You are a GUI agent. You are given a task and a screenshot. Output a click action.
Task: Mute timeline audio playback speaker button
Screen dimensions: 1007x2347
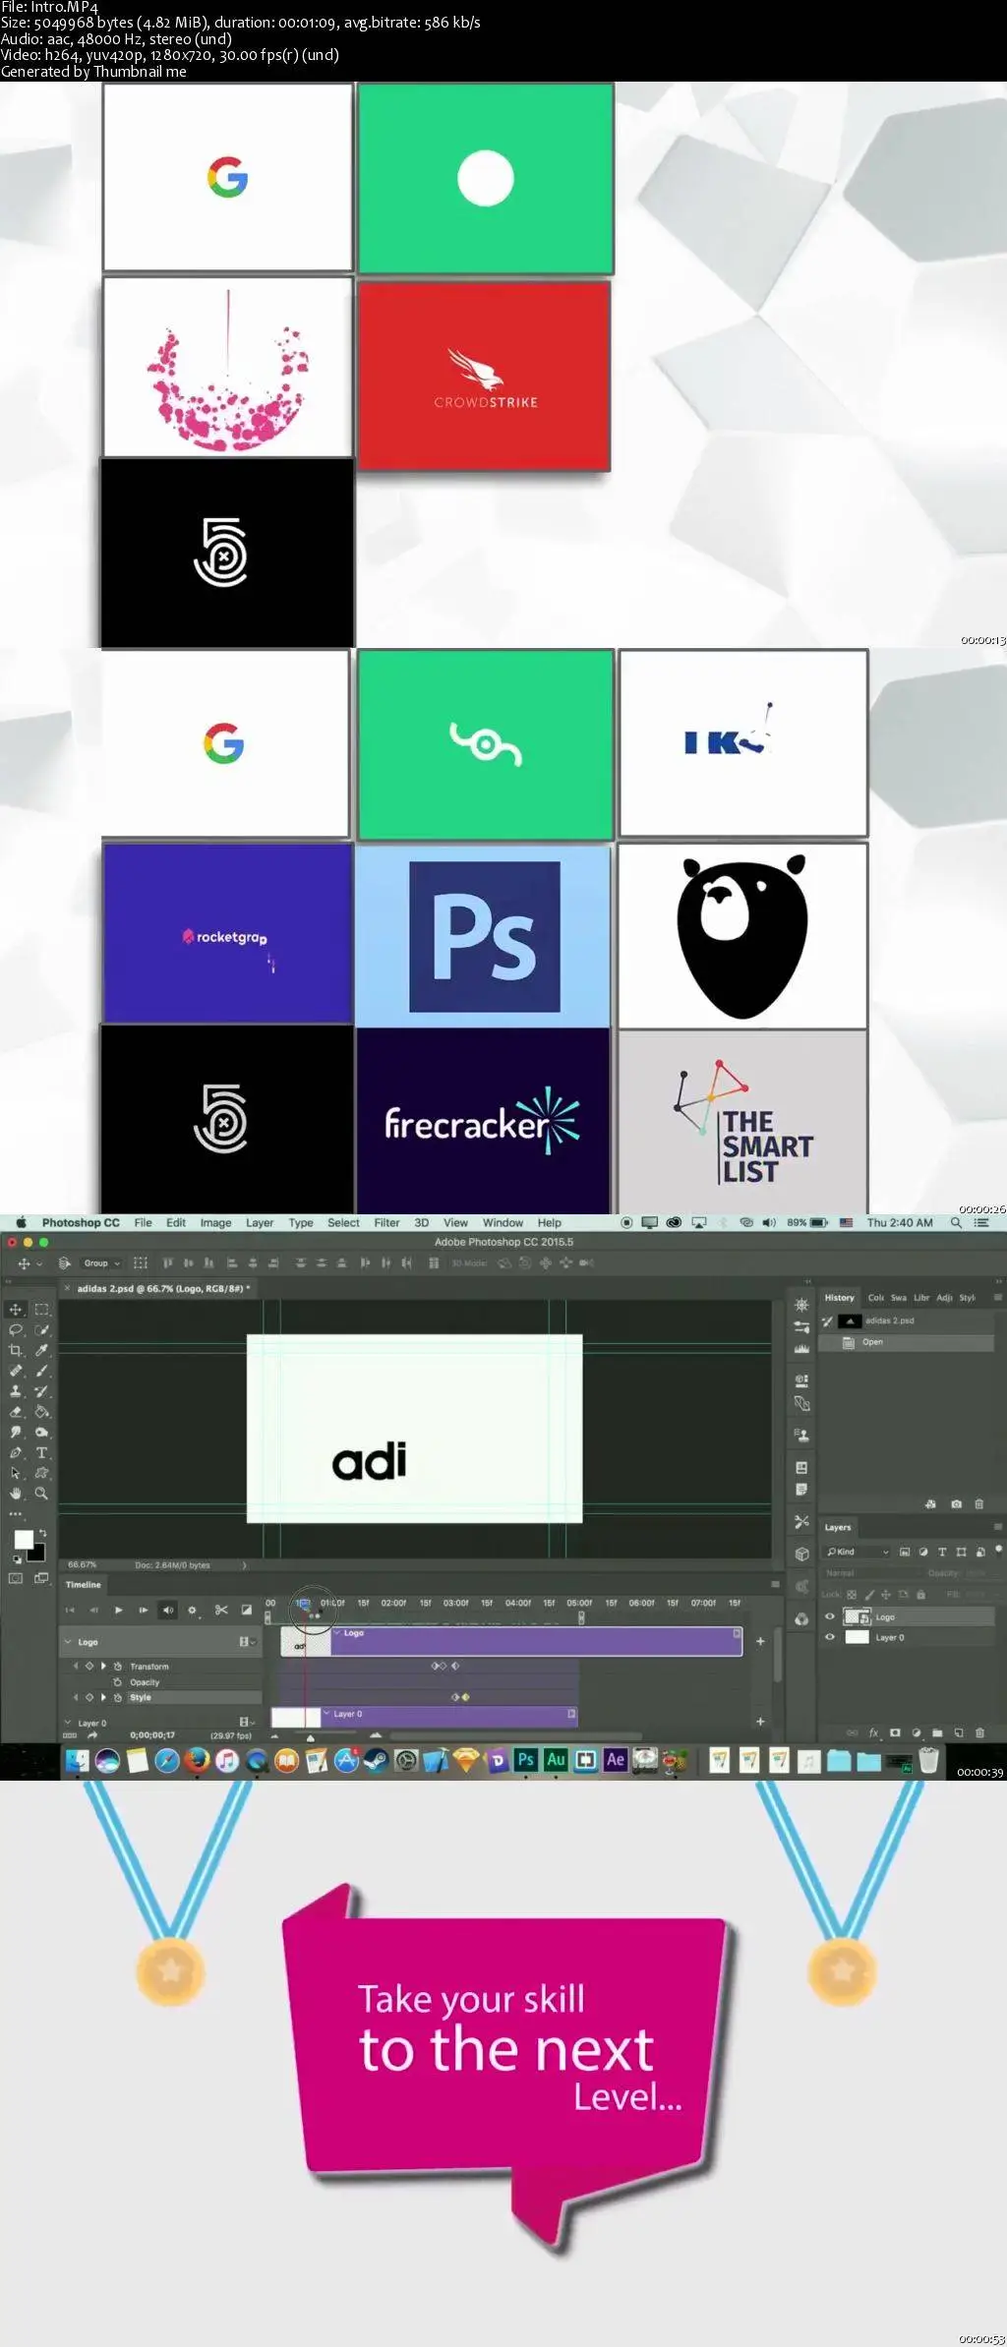(x=167, y=1610)
